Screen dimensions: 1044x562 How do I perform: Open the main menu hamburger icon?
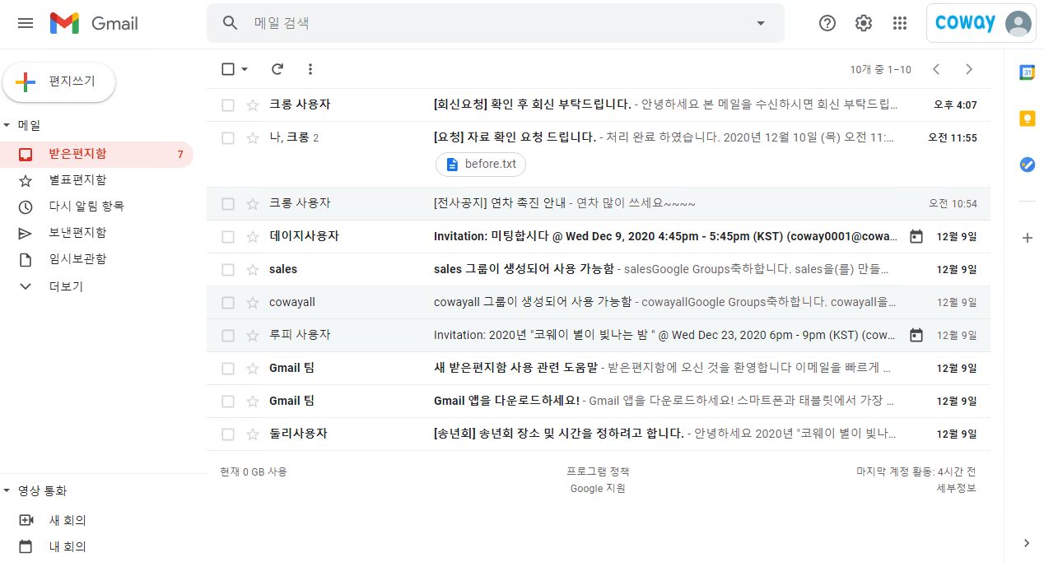click(26, 23)
